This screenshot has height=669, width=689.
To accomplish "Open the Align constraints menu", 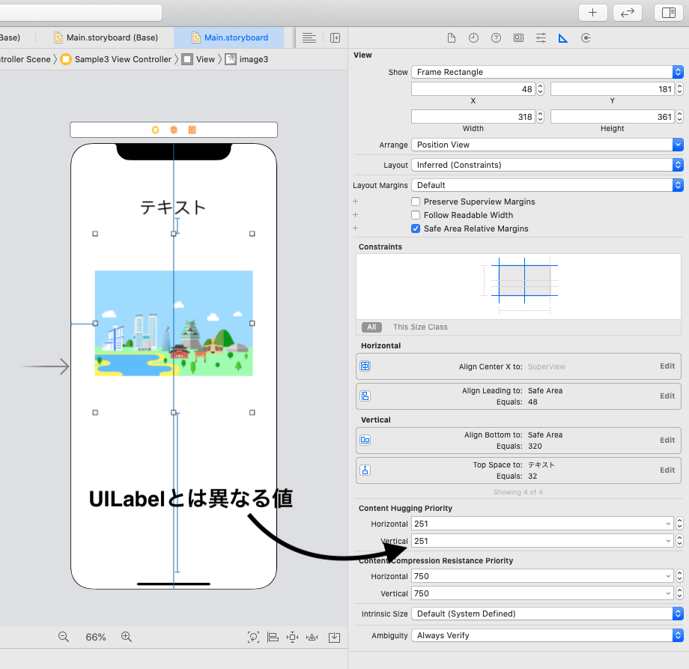I will click(x=273, y=638).
